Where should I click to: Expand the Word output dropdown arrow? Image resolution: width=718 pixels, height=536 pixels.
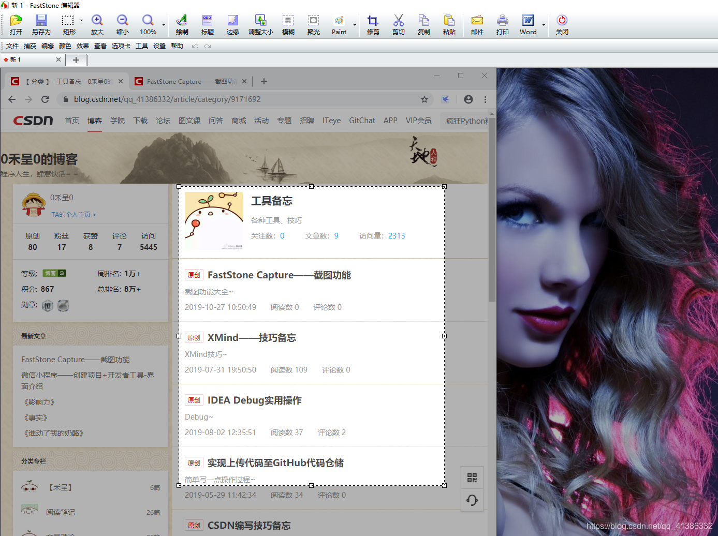pos(544,25)
